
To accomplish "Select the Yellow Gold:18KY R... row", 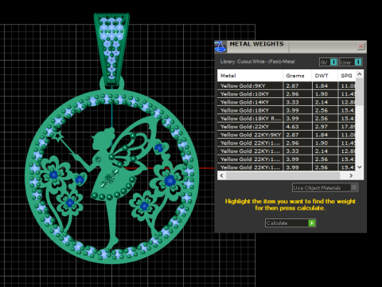I will coord(286,119).
